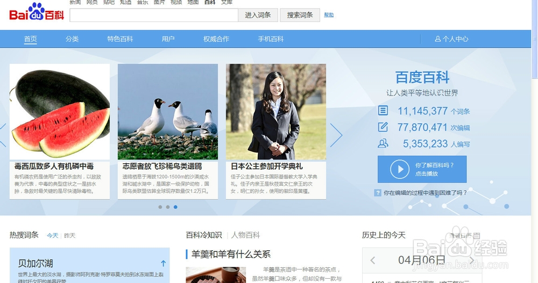Image resolution: width=538 pixels, height=283 pixels.
Task: Click the entry count 11,145,377
Action: click(423, 111)
